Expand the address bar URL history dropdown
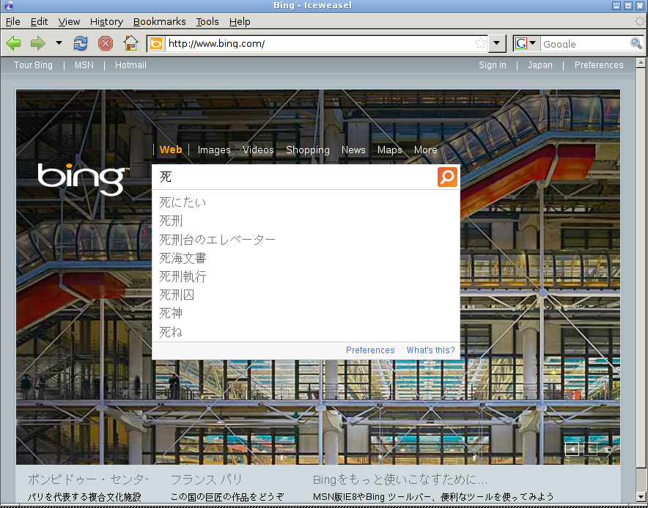This screenshot has width=648, height=508. (497, 43)
